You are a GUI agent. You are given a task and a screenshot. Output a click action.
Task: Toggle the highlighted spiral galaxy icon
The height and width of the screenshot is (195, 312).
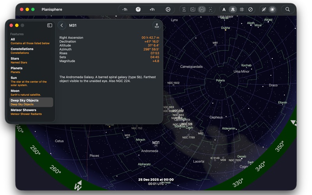pos(272,9)
